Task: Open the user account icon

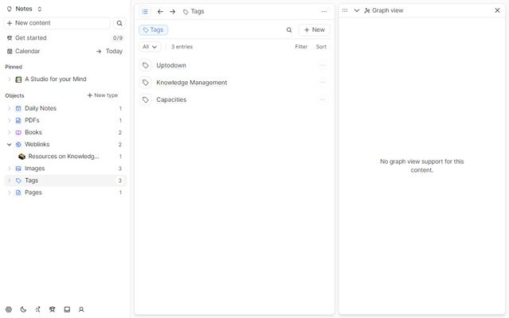Action: tap(81, 309)
